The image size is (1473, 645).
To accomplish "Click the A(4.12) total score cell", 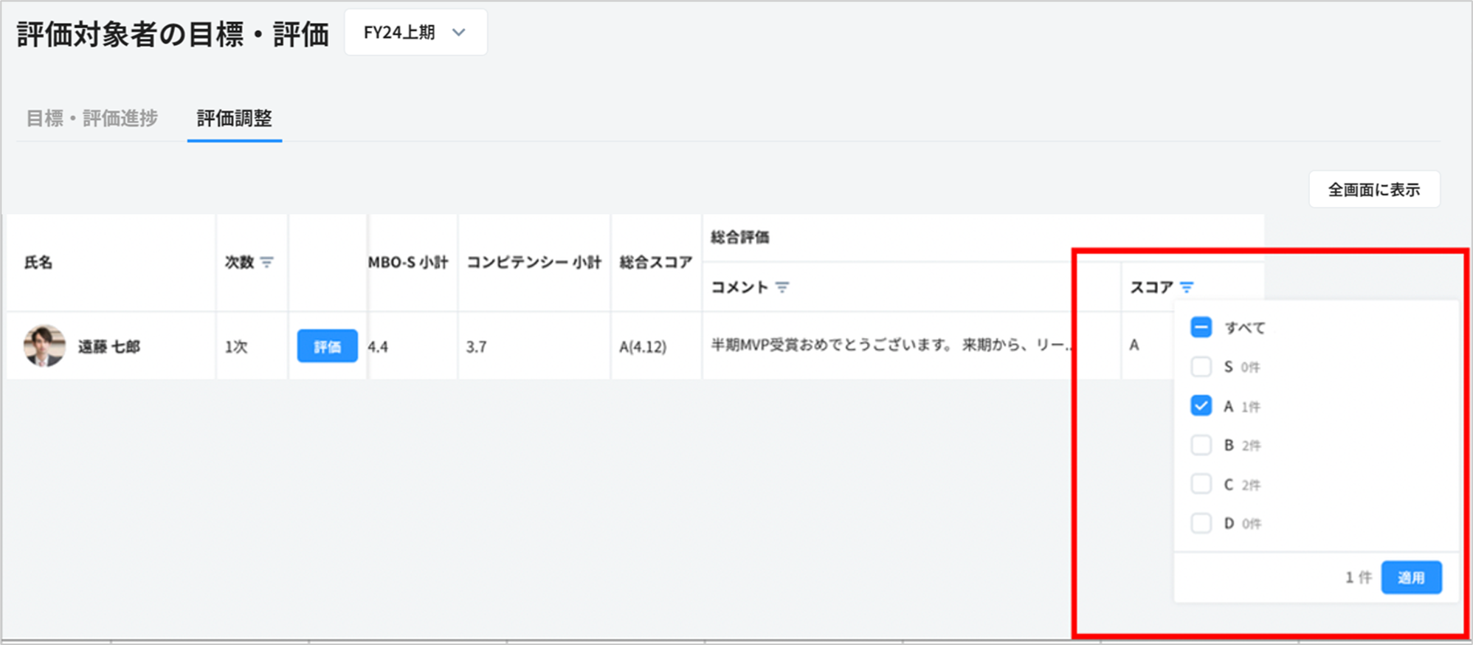I will [643, 347].
